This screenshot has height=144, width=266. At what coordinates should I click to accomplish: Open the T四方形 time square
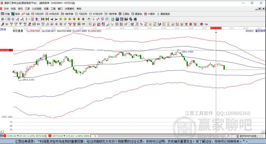[x=81, y=14]
